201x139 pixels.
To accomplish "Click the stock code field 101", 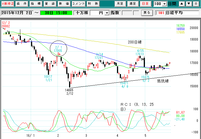I will point(161,13).
